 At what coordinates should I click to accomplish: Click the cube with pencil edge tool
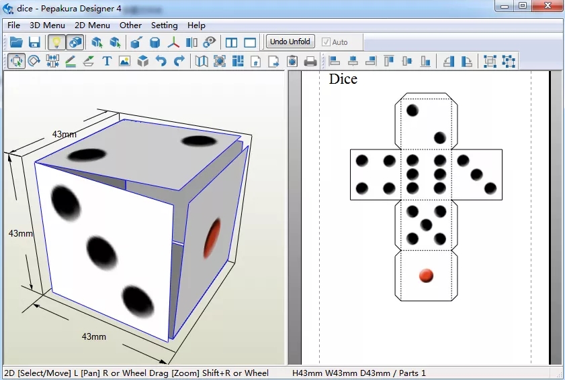click(x=136, y=42)
